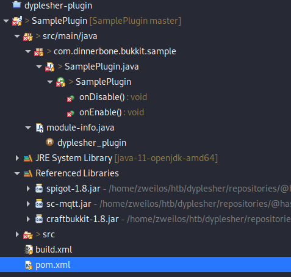Collapse the SamplePlugin class node
This screenshot has width=291, height=277.
[x=50, y=82]
